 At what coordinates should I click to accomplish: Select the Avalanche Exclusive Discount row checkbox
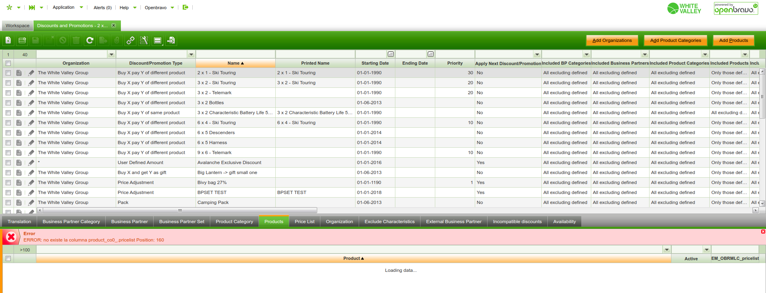click(x=8, y=162)
